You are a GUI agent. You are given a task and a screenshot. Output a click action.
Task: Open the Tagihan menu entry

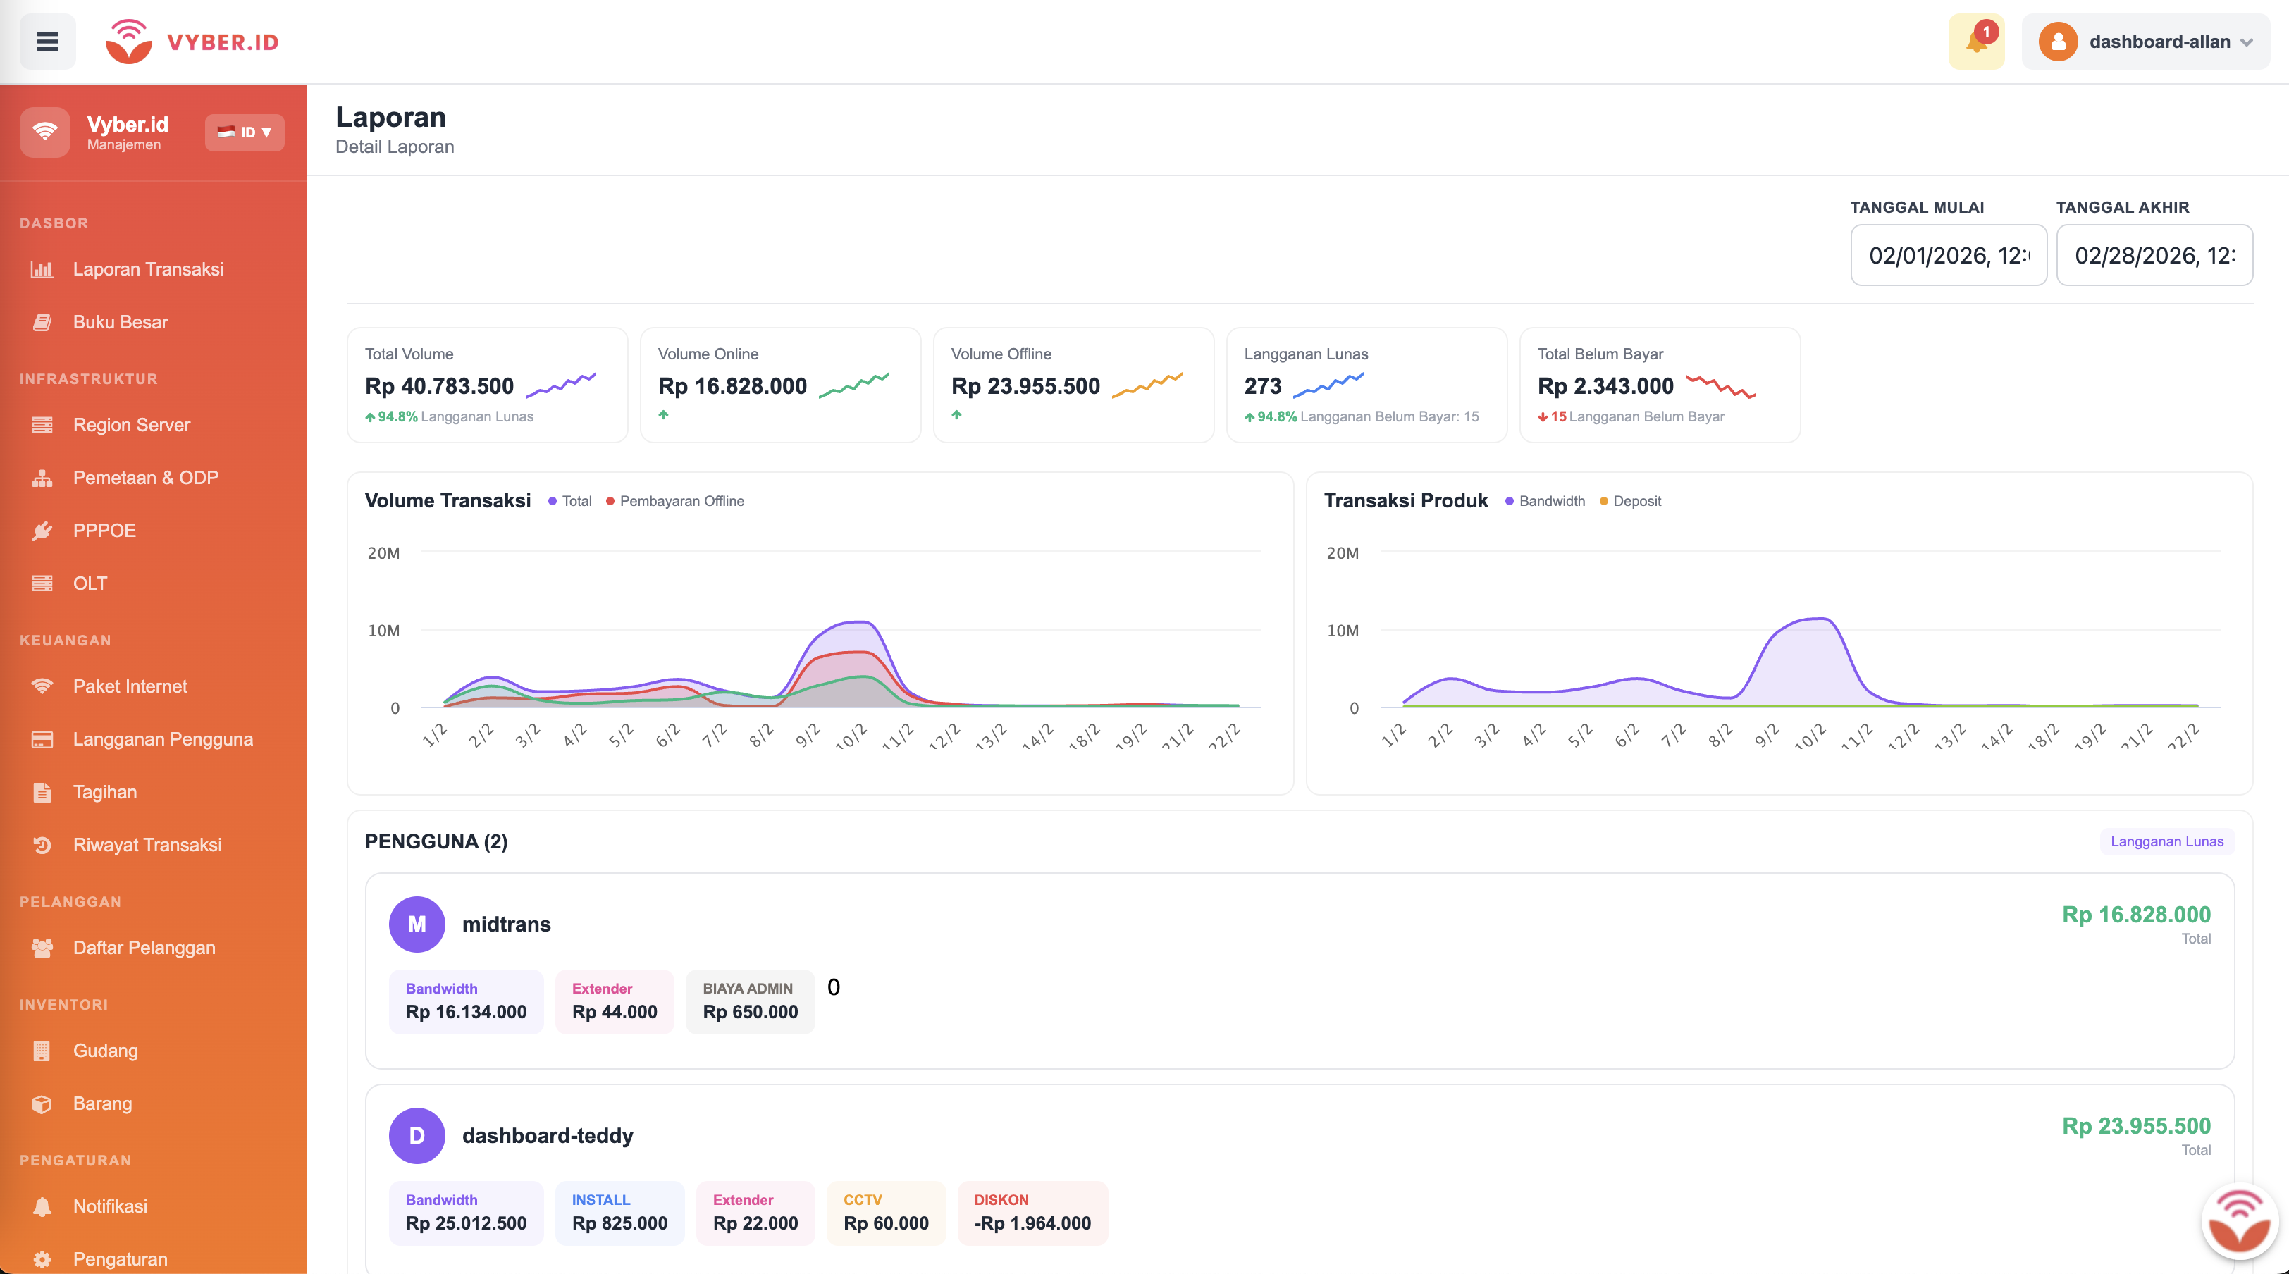(x=104, y=791)
